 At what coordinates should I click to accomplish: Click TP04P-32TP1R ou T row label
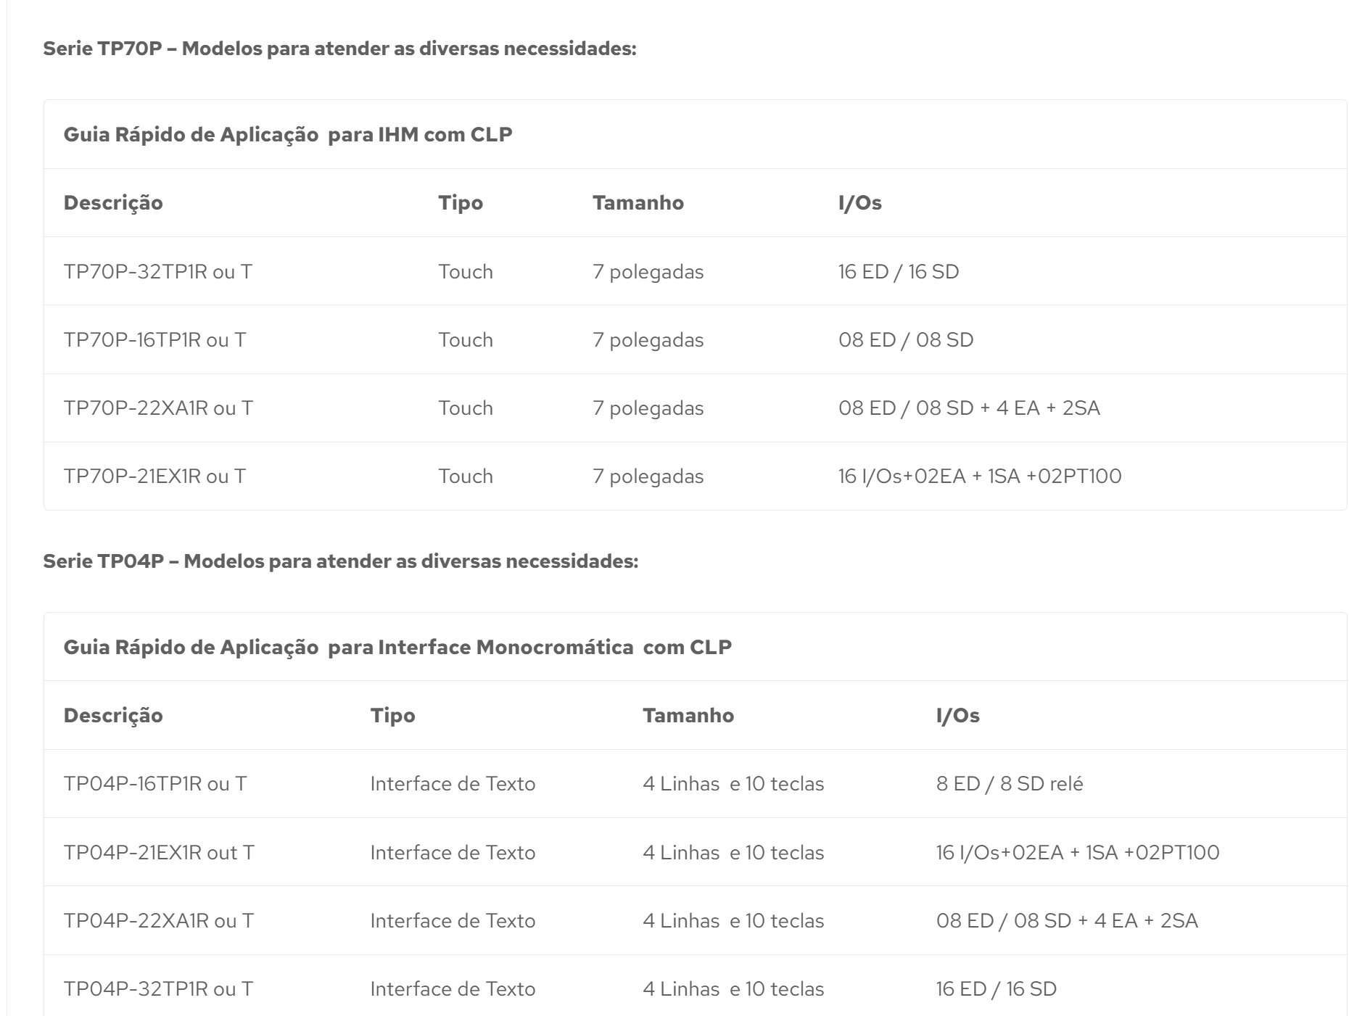[158, 989]
